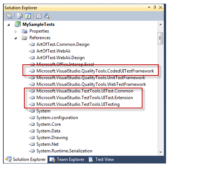Click the UITest.Extension reference icon
197x172 pixels.
tap(32, 98)
